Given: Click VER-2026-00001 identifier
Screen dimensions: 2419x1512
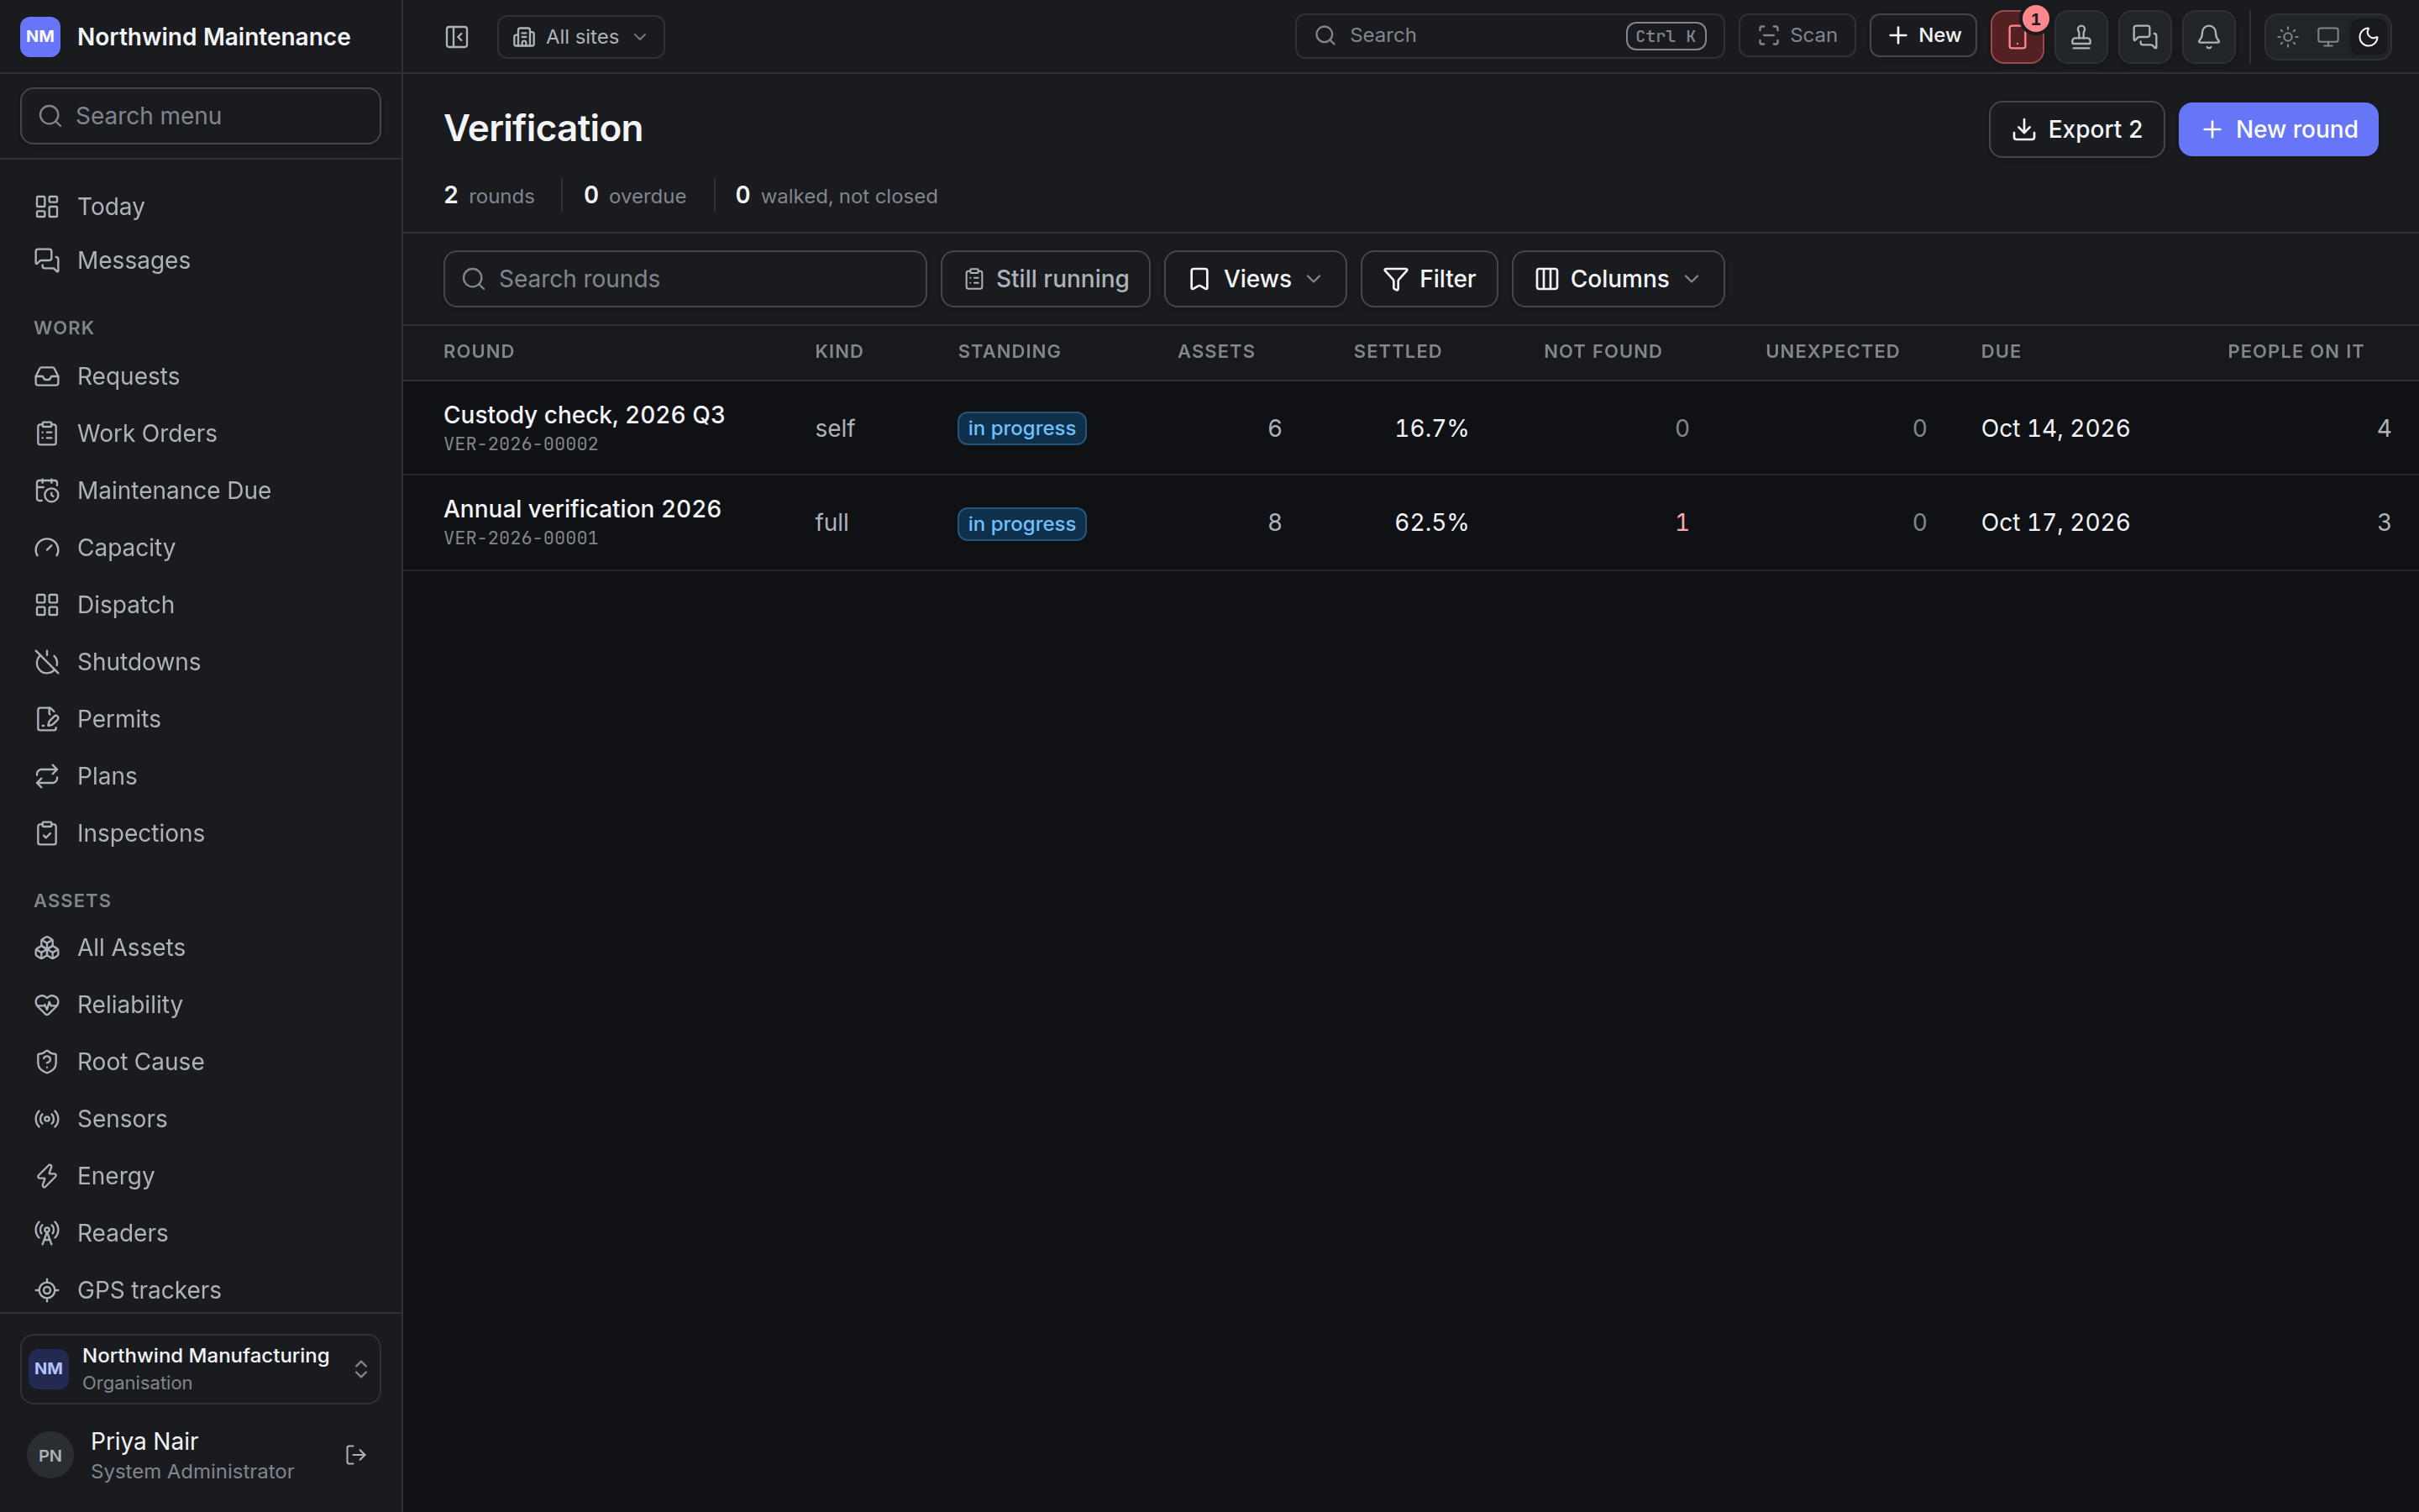Looking at the screenshot, I should [x=521, y=538].
